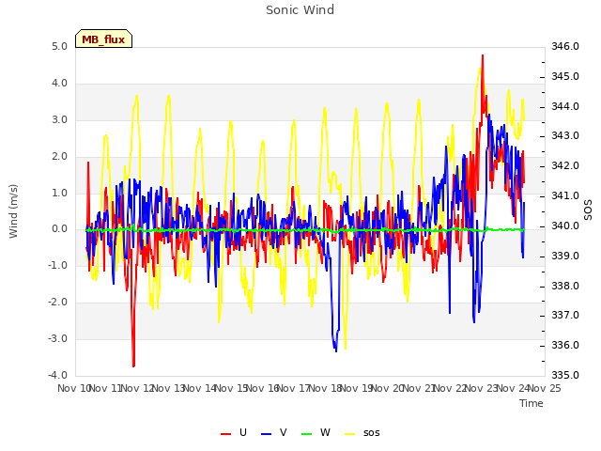Click the 337.0 right axis value
This screenshot has height=451, width=601.
565,316
